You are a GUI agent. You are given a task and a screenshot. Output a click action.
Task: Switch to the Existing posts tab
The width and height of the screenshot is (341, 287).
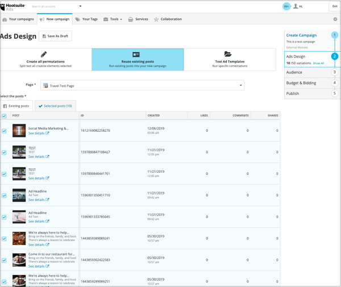click(x=16, y=106)
